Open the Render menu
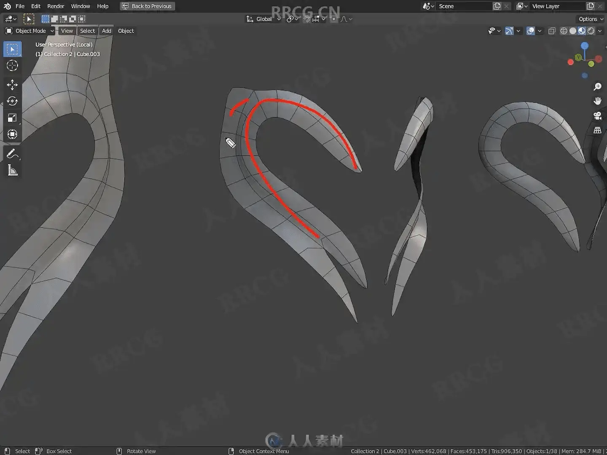This screenshot has width=607, height=455. 56,6
